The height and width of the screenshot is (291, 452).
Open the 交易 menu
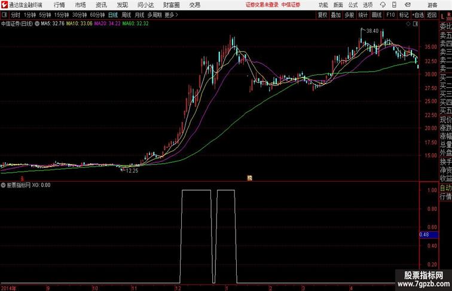pyautogui.click(x=194, y=5)
